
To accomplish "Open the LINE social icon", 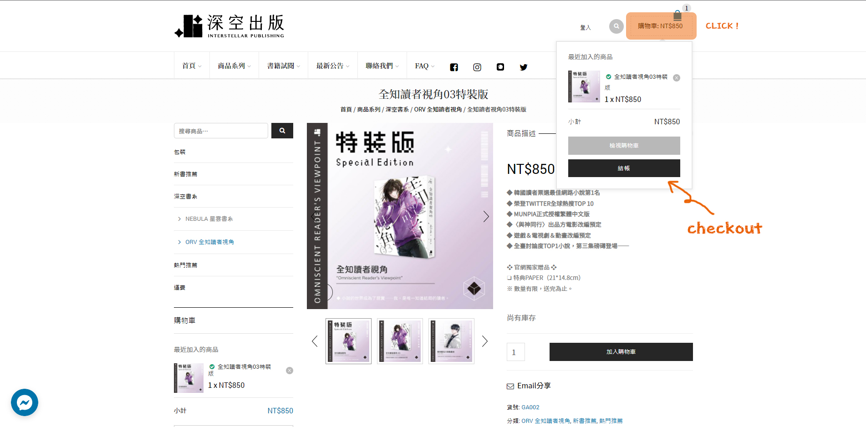I will (500, 67).
